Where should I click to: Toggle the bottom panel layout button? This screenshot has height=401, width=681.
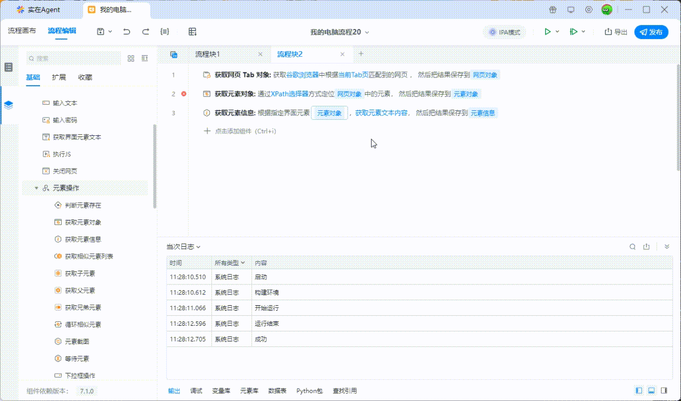pos(651,391)
